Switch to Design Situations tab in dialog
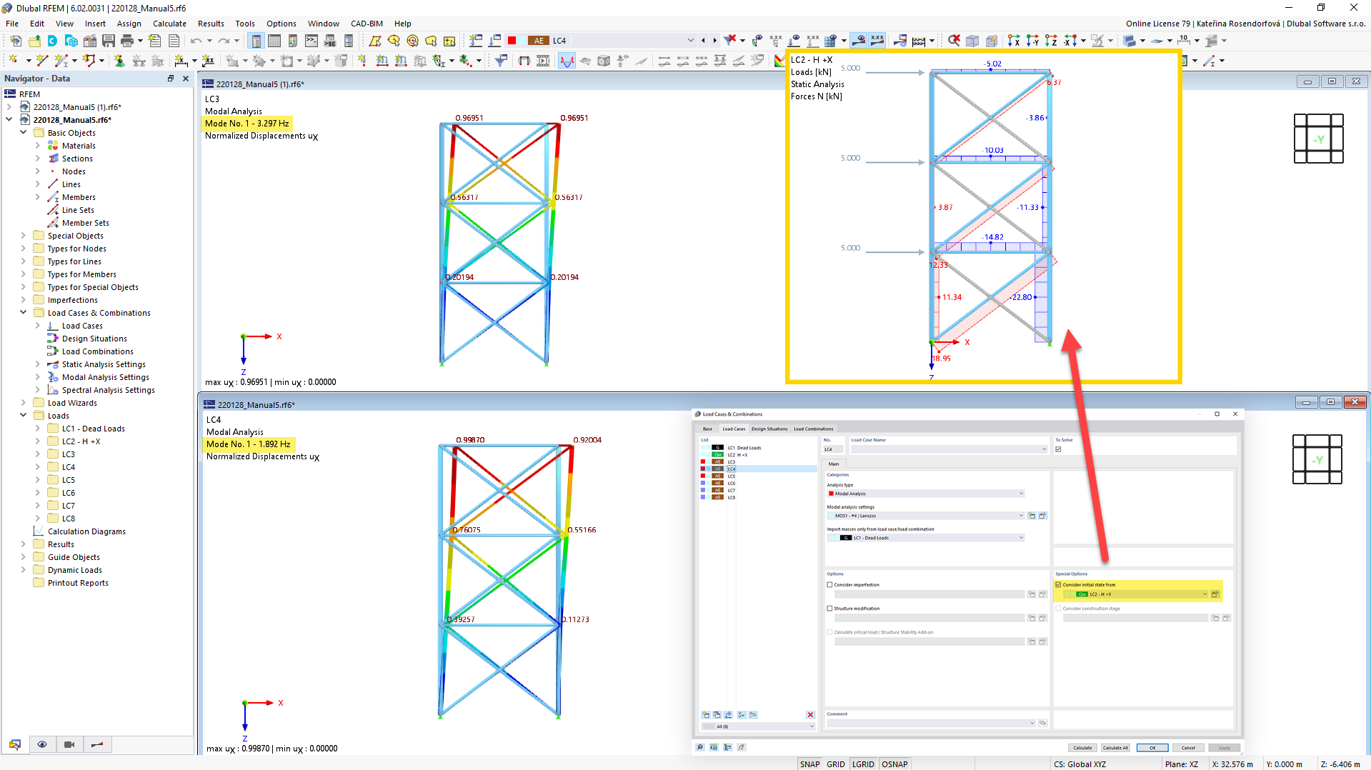 pyautogui.click(x=769, y=429)
